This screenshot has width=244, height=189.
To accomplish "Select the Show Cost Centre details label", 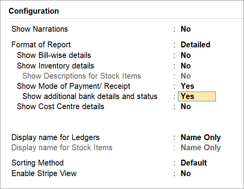I will point(61,107).
